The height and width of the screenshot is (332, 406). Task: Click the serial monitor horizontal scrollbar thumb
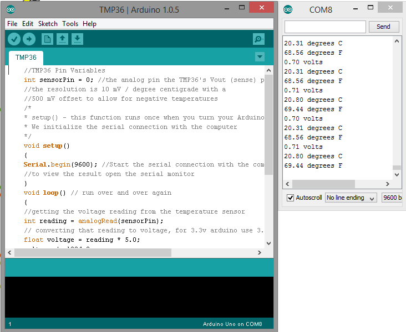(x=323, y=184)
